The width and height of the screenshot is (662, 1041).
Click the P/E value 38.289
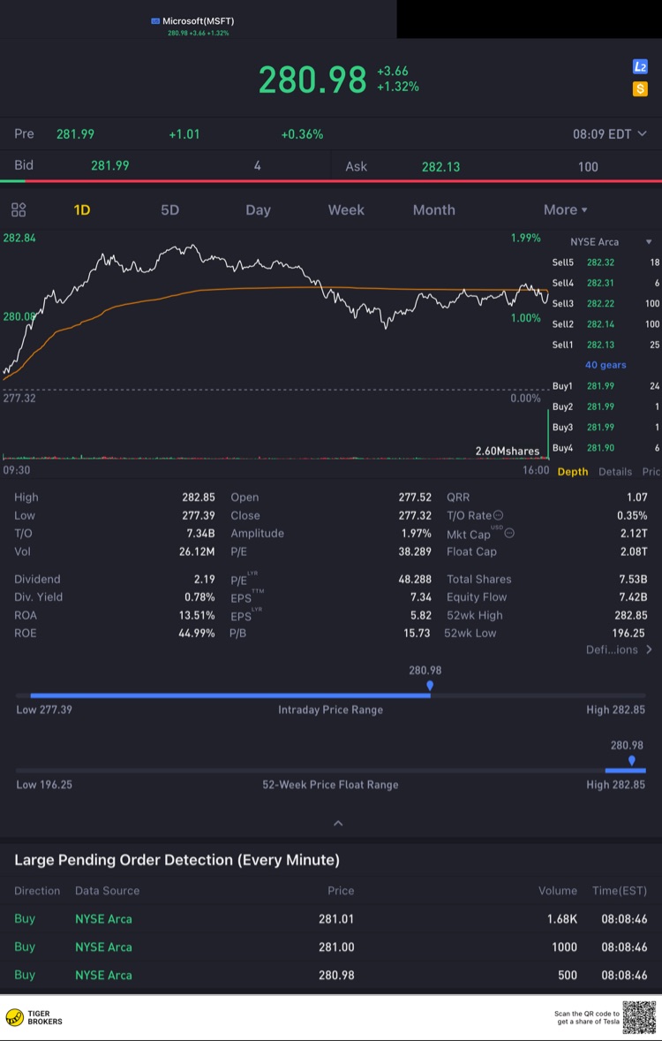click(415, 551)
